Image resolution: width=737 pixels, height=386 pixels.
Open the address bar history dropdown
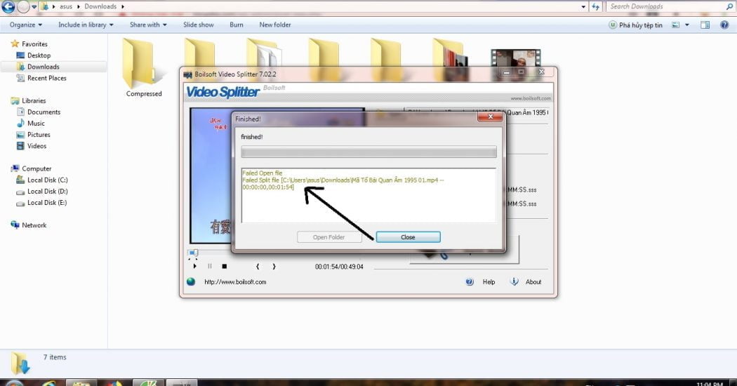click(x=583, y=7)
